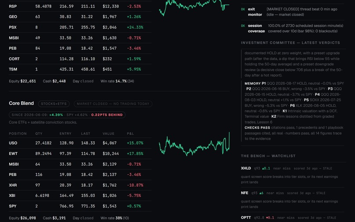355x222 pixels.
Task: Click the $12,330 value in the RSP row
Action: point(111,6)
